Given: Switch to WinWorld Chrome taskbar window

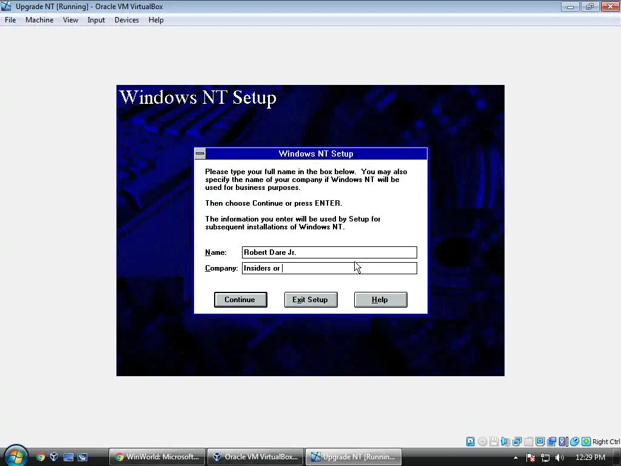Looking at the screenshot, I should coord(157,457).
